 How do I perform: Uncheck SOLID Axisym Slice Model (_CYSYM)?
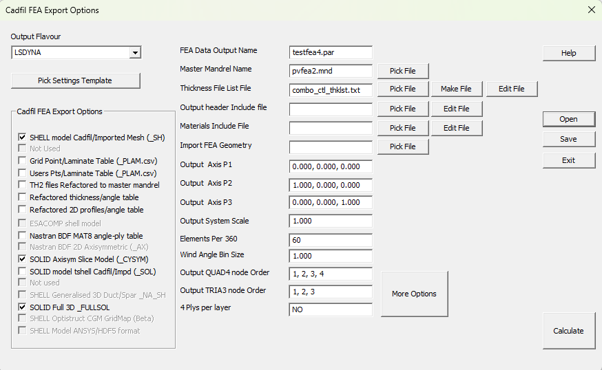point(22,259)
